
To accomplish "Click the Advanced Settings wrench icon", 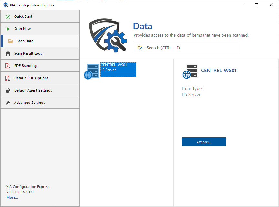I will click(8, 103).
